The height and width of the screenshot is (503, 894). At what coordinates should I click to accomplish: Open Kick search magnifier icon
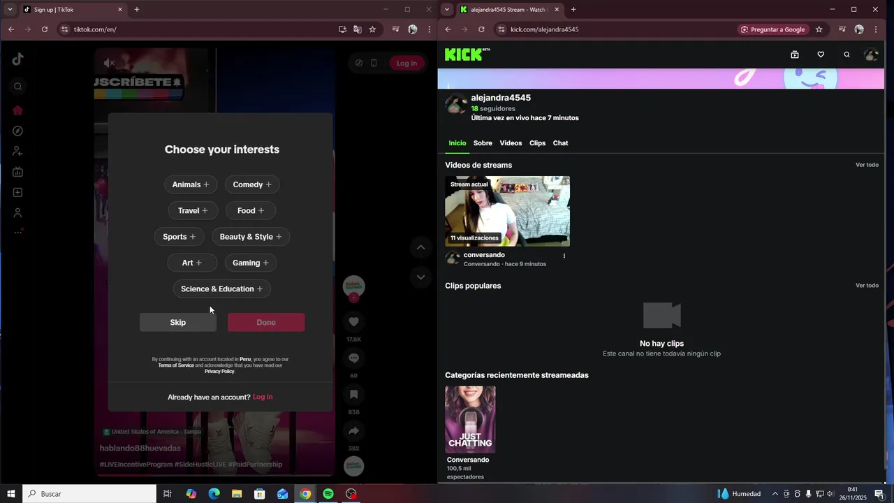point(847,54)
